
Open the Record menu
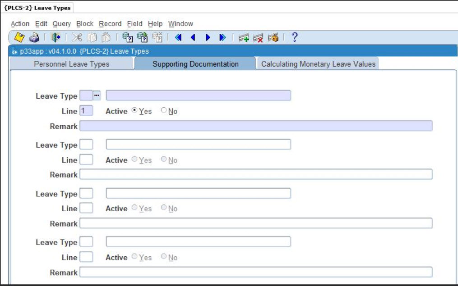point(110,24)
